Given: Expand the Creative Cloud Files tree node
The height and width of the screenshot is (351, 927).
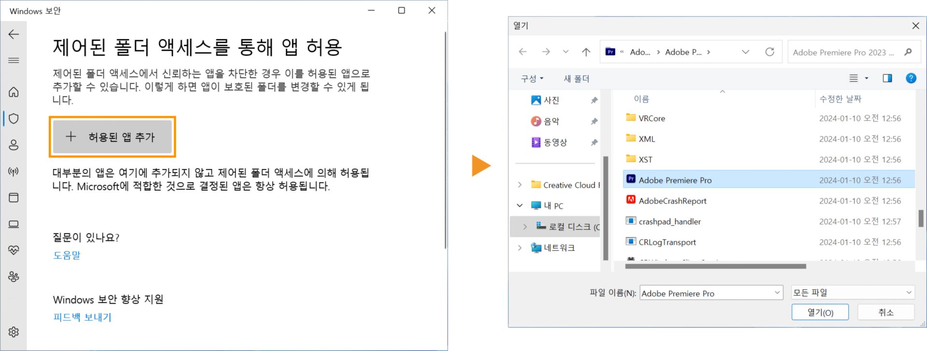Looking at the screenshot, I should click(520, 185).
